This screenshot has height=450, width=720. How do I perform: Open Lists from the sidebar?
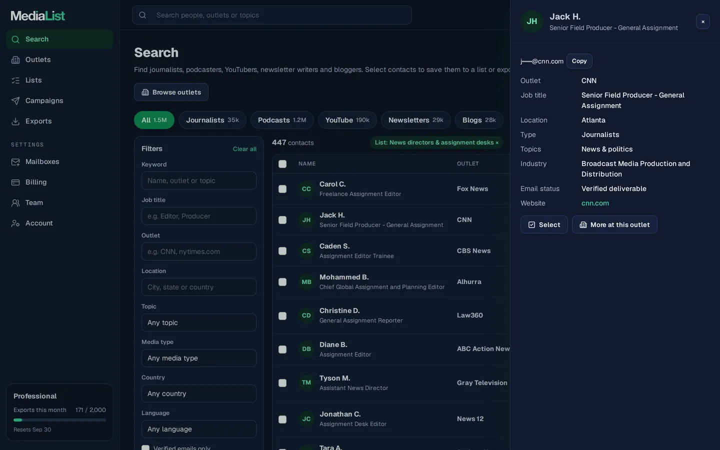pyautogui.click(x=59, y=80)
